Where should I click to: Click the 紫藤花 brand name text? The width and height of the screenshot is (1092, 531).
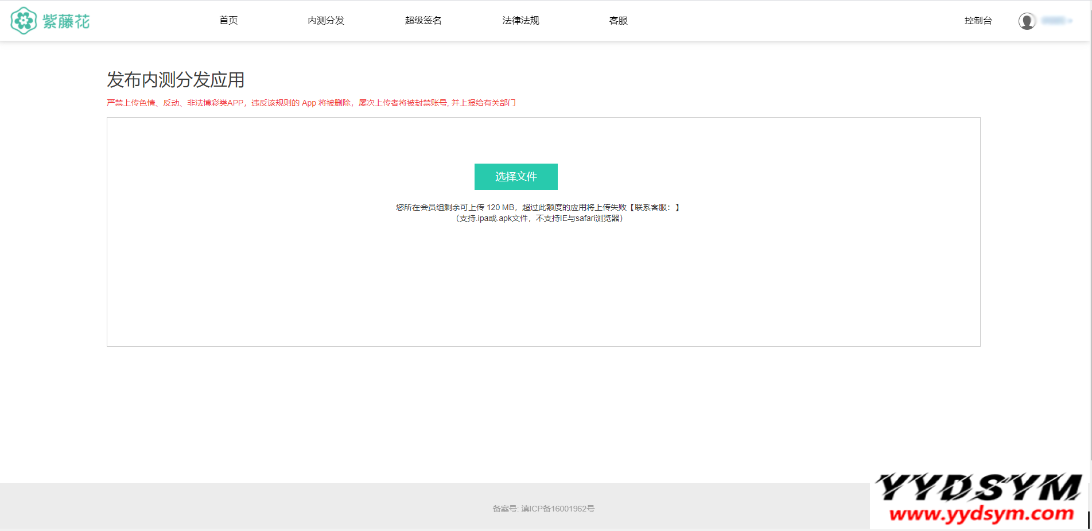(66, 21)
